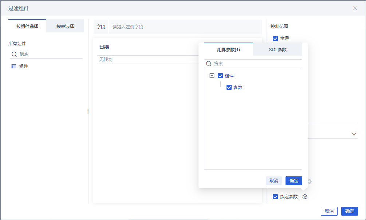Uncheck the 全选 checkbox under 控制范围
The image size is (366, 220).
(275, 38)
